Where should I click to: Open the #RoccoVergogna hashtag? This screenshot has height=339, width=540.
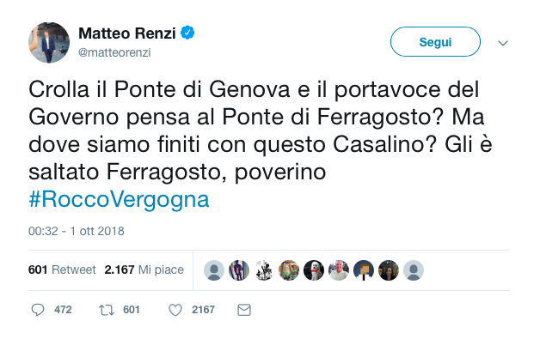point(119,199)
